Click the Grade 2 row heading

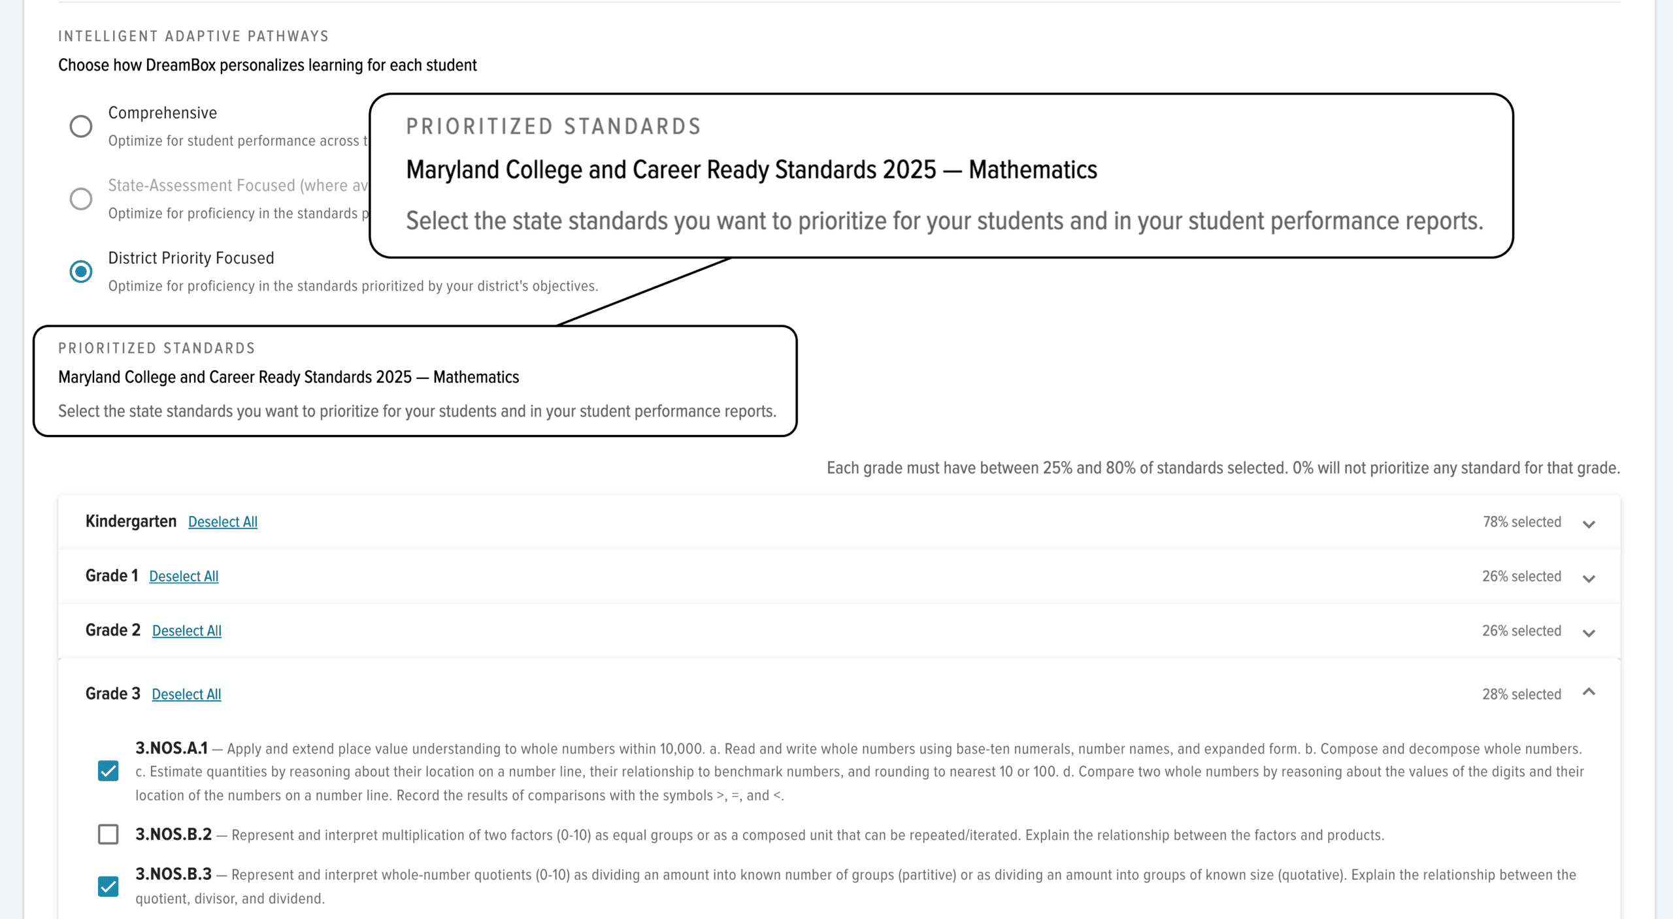113,630
